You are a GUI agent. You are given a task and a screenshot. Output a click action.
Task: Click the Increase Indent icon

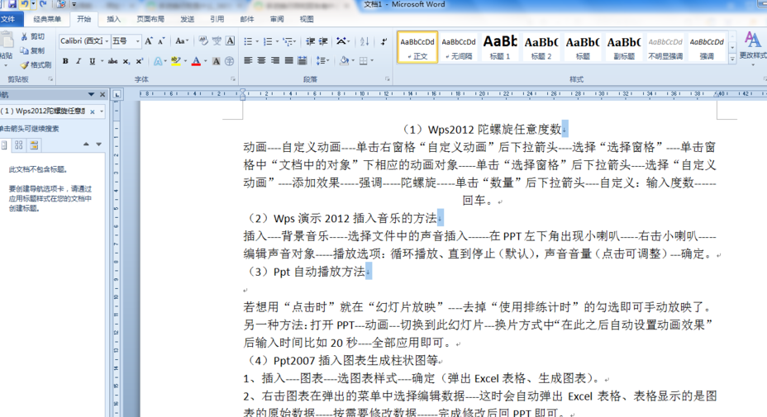click(x=323, y=41)
